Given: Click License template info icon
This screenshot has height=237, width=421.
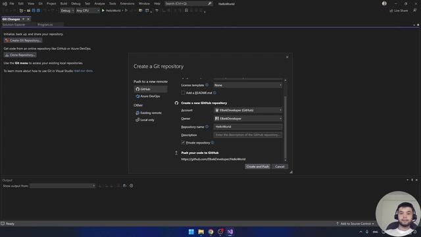Looking at the screenshot, I should pos(207,85).
